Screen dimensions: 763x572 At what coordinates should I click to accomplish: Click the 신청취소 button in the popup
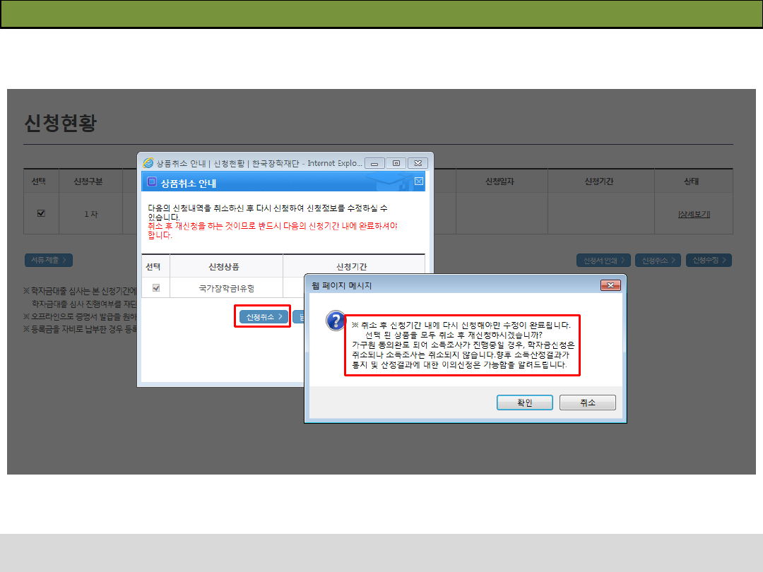262,317
